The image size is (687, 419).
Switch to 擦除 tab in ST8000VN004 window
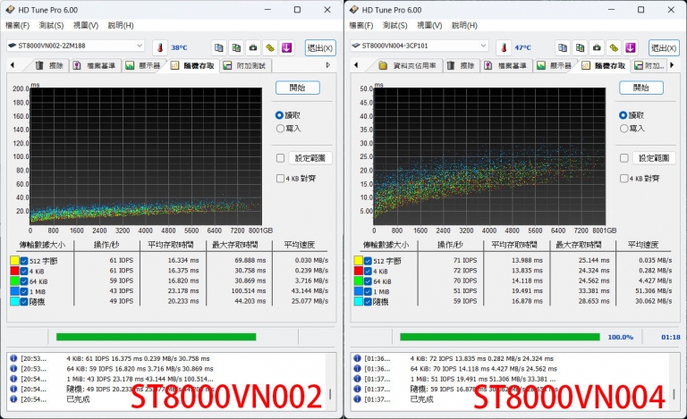pyautogui.click(x=461, y=65)
